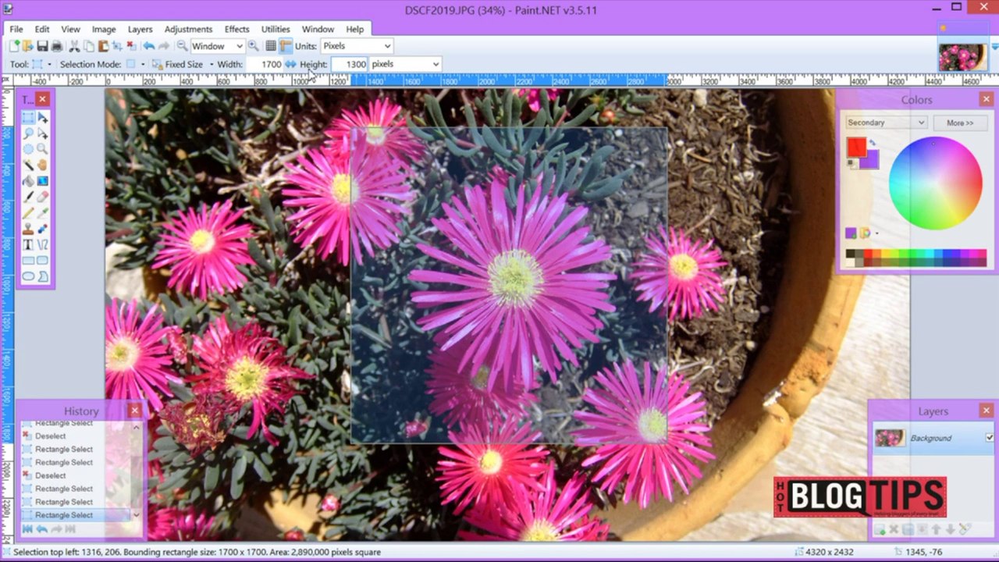This screenshot has height=562, width=999.
Task: Select the Recolor tool
Action: [43, 229]
